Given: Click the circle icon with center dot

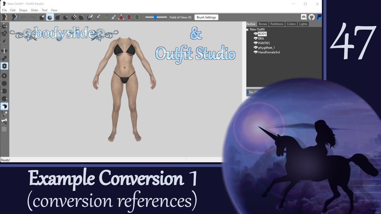Looking at the screenshot, I should point(4,76).
